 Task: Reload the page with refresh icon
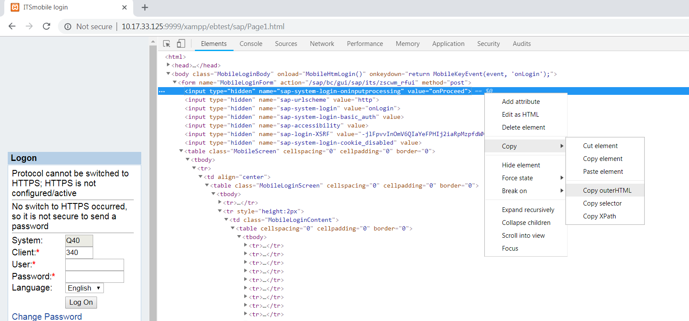[46, 26]
